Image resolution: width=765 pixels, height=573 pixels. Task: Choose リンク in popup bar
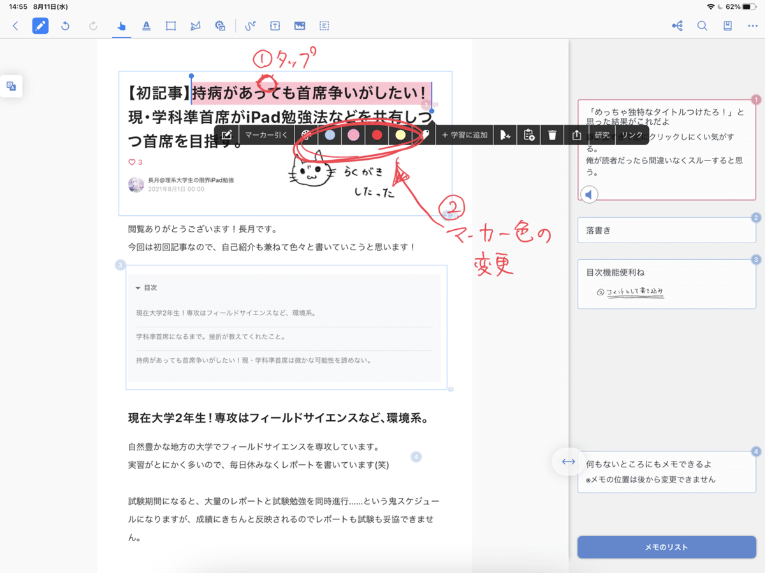pos(632,135)
